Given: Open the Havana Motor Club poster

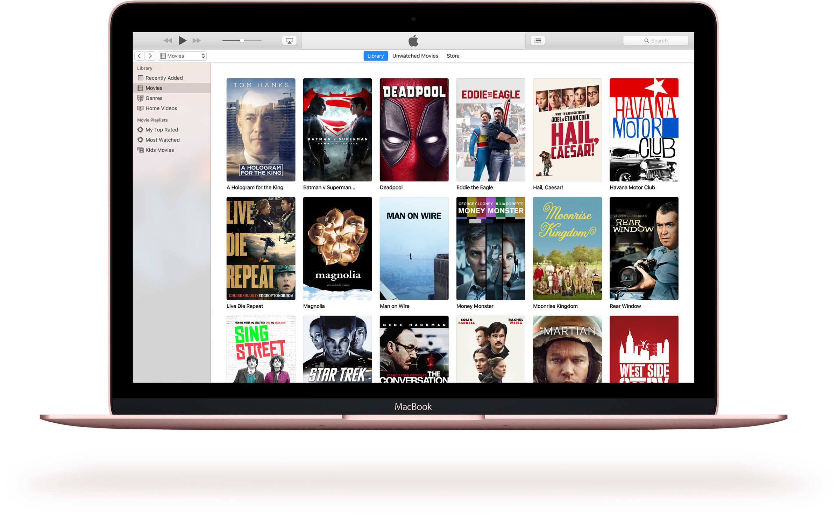Looking at the screenshot, I should (644, 130).
